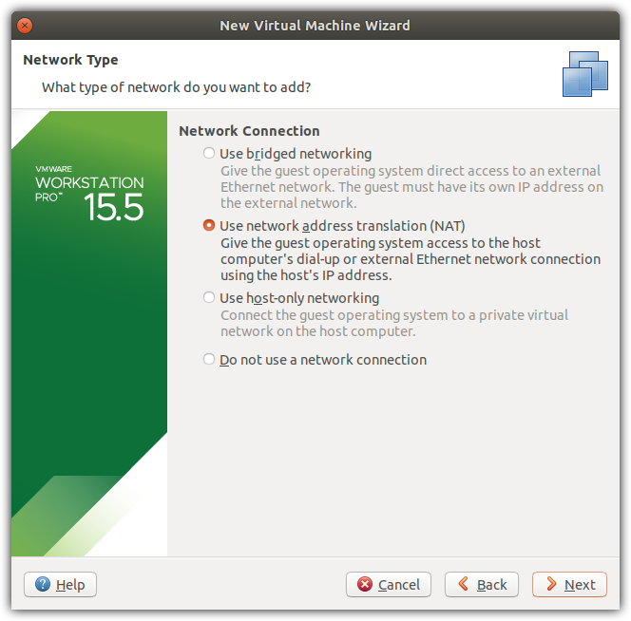Click the Next button

click(569, 584)
